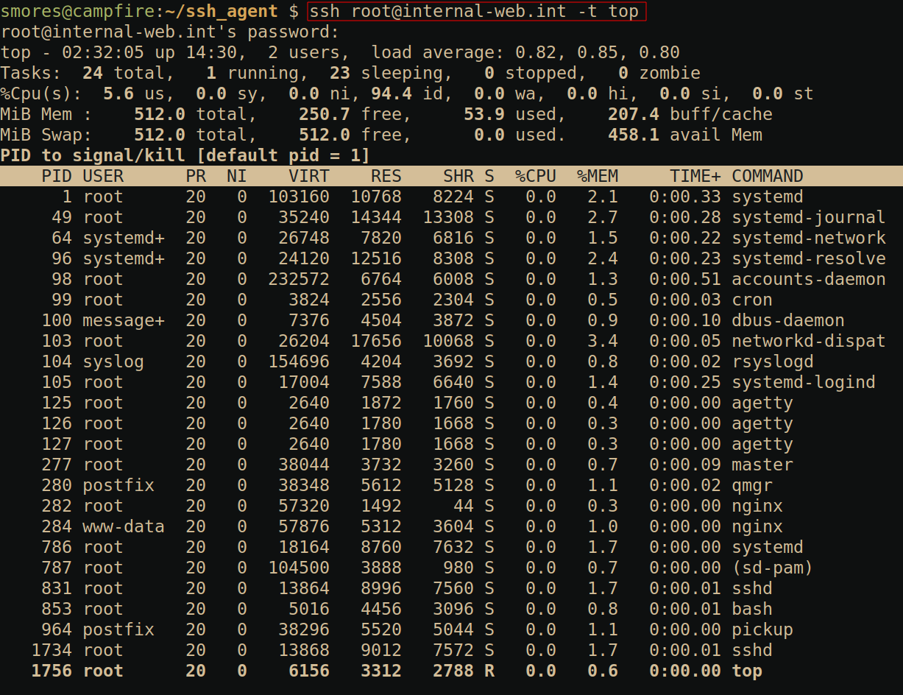Select the dbus-daemon process row
The height and width of the screenshot is (695, 903).
tap(442, 320)
